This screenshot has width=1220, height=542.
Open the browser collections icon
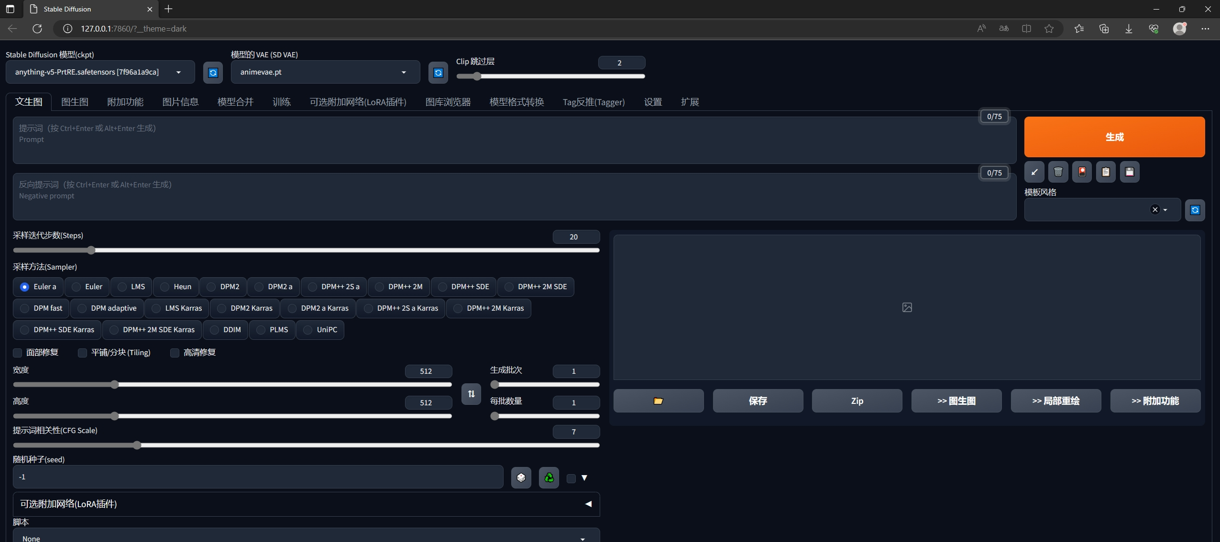coord(1104,29)
